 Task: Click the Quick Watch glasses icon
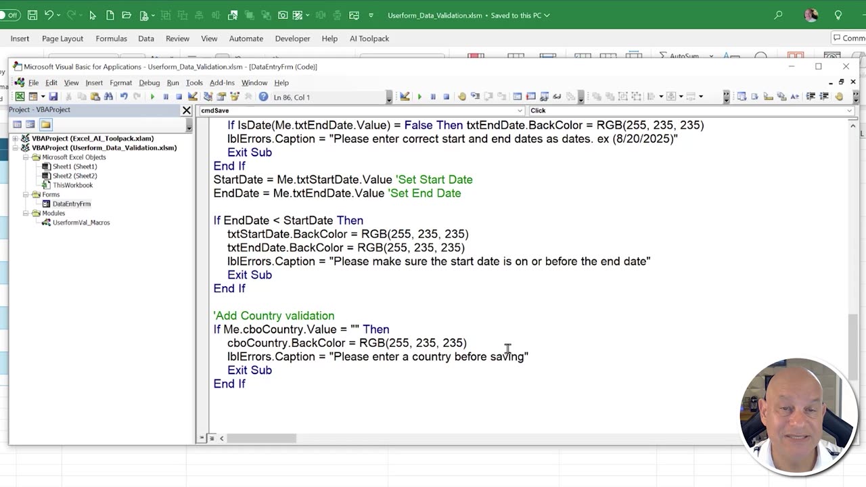click(x=557, y=97)
